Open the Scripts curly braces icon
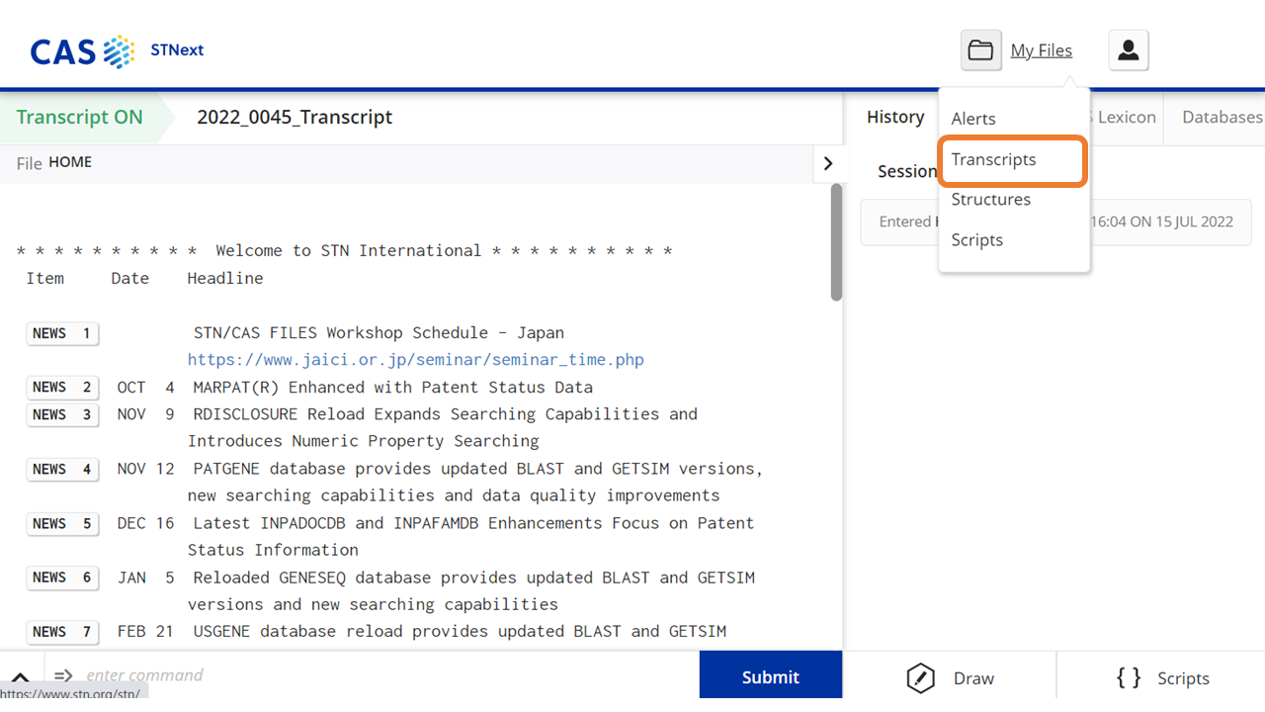Viewport: 1265px width, 712px height. coord(1129,677)
